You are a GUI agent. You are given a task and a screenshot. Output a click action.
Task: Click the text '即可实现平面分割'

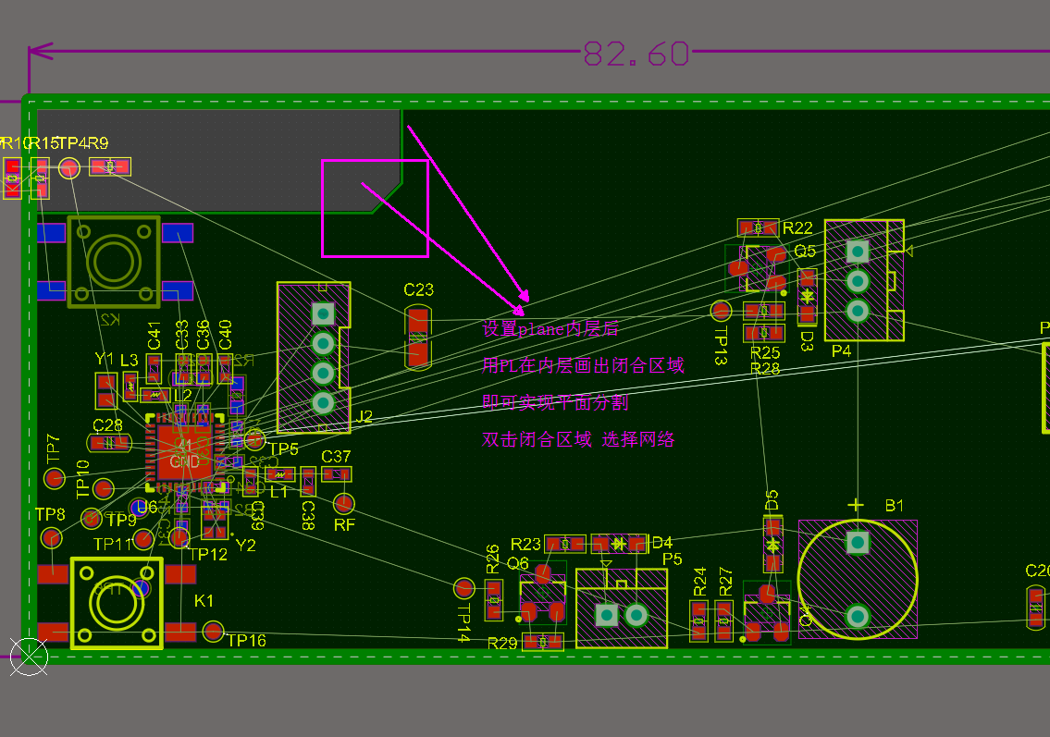pyautogui.click(x=555, y=402)
